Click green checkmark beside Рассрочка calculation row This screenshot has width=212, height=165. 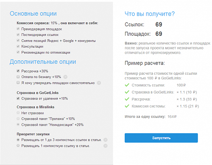click(127, 99)
